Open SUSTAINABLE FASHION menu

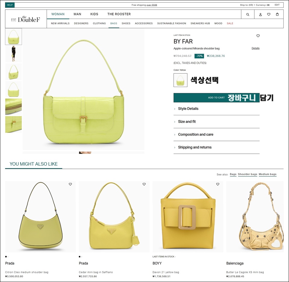click(172, 23)
